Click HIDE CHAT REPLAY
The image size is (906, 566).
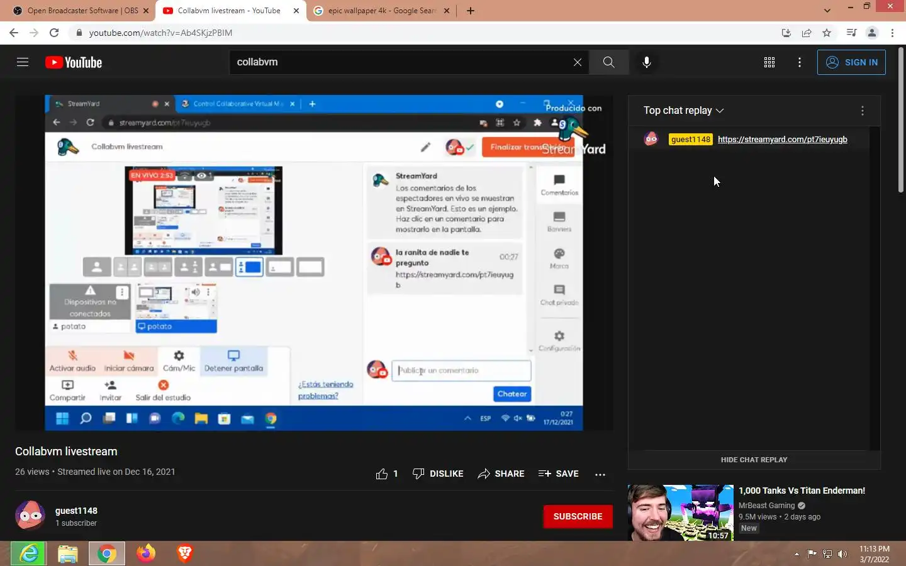(754, 460)
